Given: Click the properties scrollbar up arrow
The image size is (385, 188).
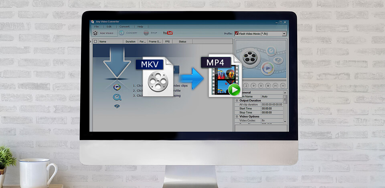Looking at the screenshot, I should click(285, 93).
